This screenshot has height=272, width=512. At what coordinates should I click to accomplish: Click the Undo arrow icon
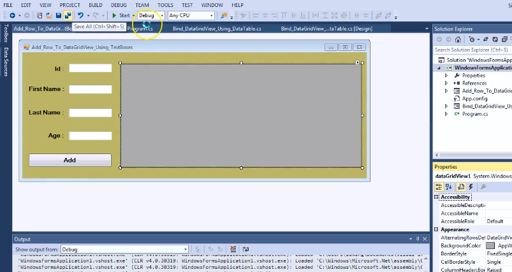point(80,15)
